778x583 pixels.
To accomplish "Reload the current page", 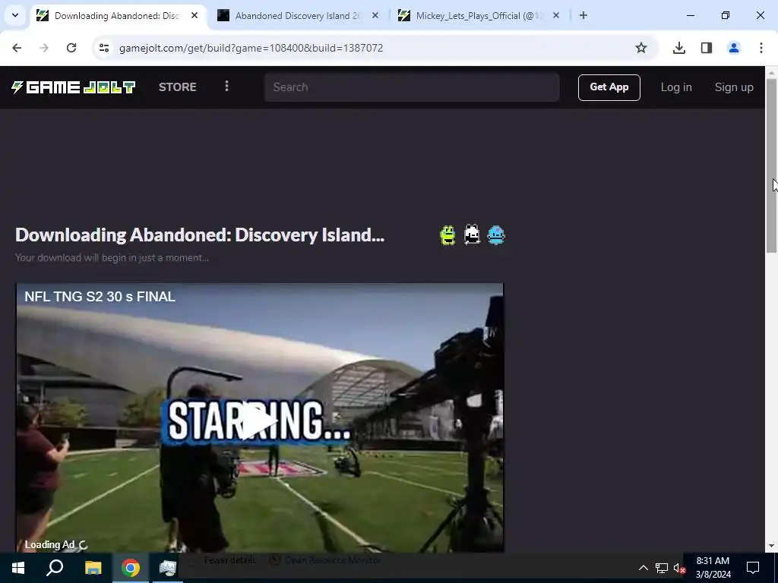I will (x=71, y=48).
